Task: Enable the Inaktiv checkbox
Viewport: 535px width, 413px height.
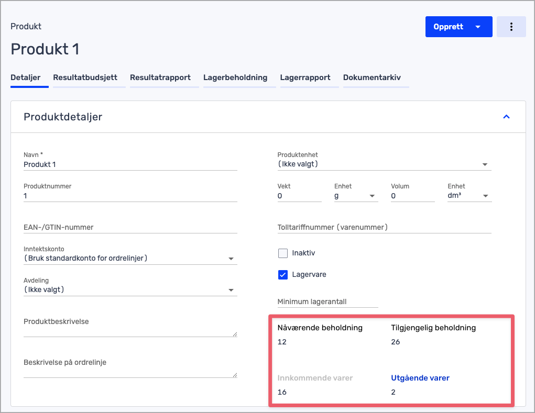Action: (283, 253)
